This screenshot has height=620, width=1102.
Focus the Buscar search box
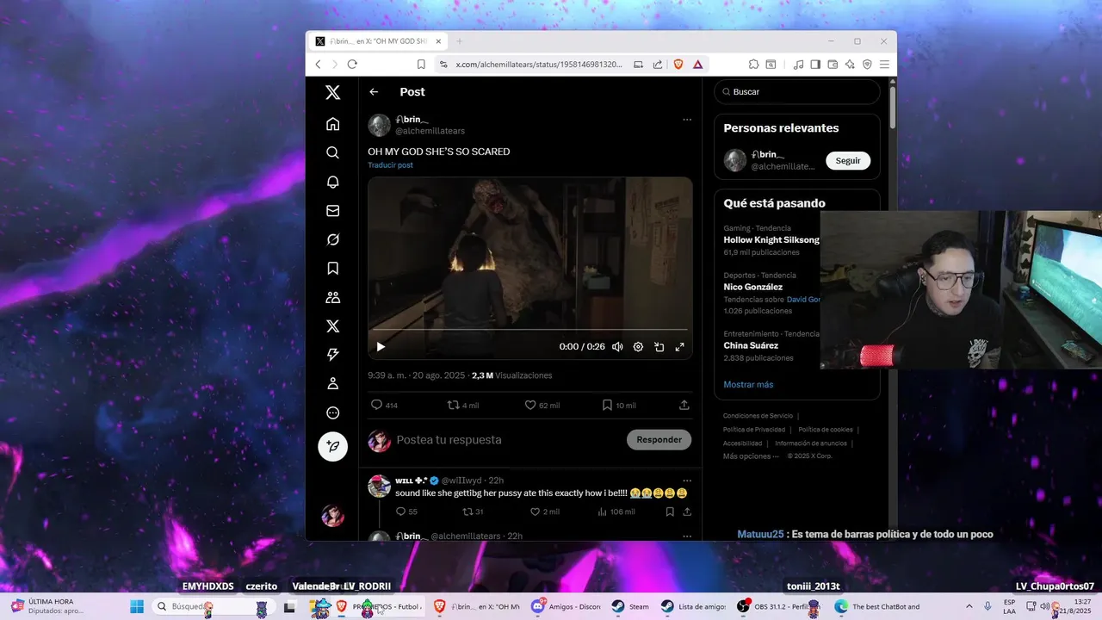point(797,92)
